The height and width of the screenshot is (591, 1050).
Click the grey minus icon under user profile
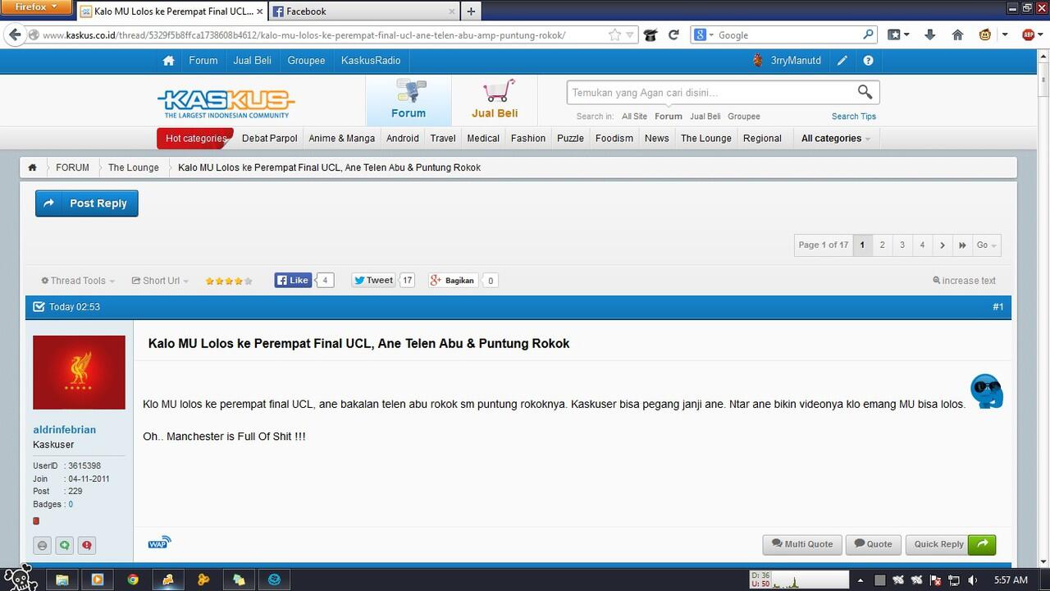[x=42, y=545]
